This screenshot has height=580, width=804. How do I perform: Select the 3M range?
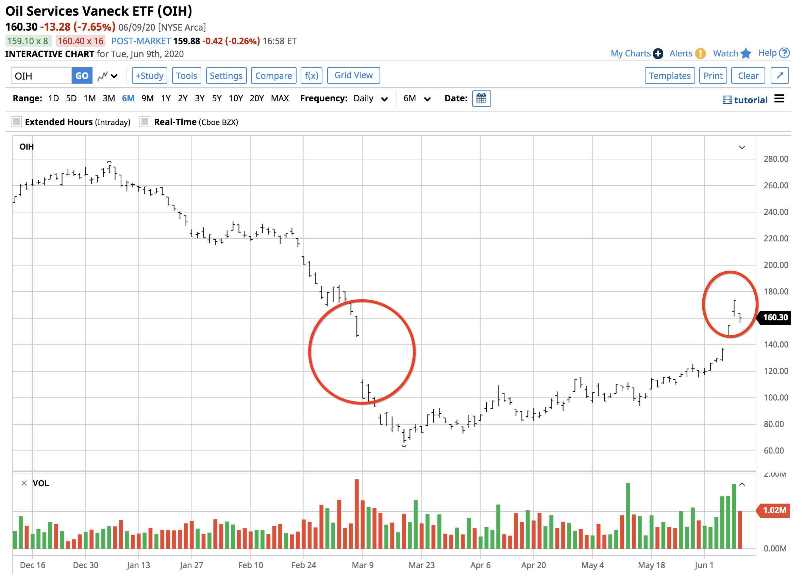109,99
